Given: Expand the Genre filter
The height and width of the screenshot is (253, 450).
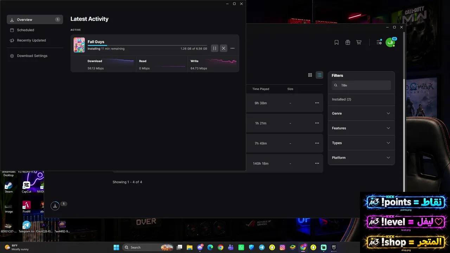Looking at the screenshot, I should [x=361, y=113].
